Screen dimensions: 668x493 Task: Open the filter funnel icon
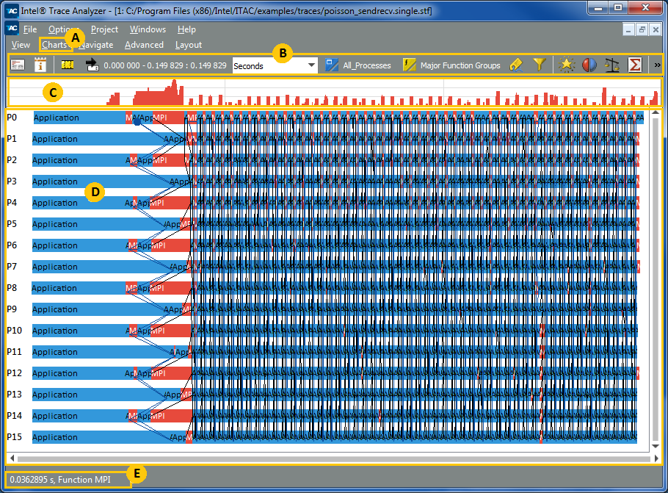pos(539,65)
